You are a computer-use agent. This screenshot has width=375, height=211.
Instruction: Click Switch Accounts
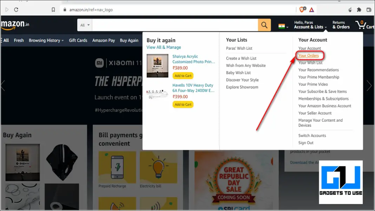tap(312, 135)
